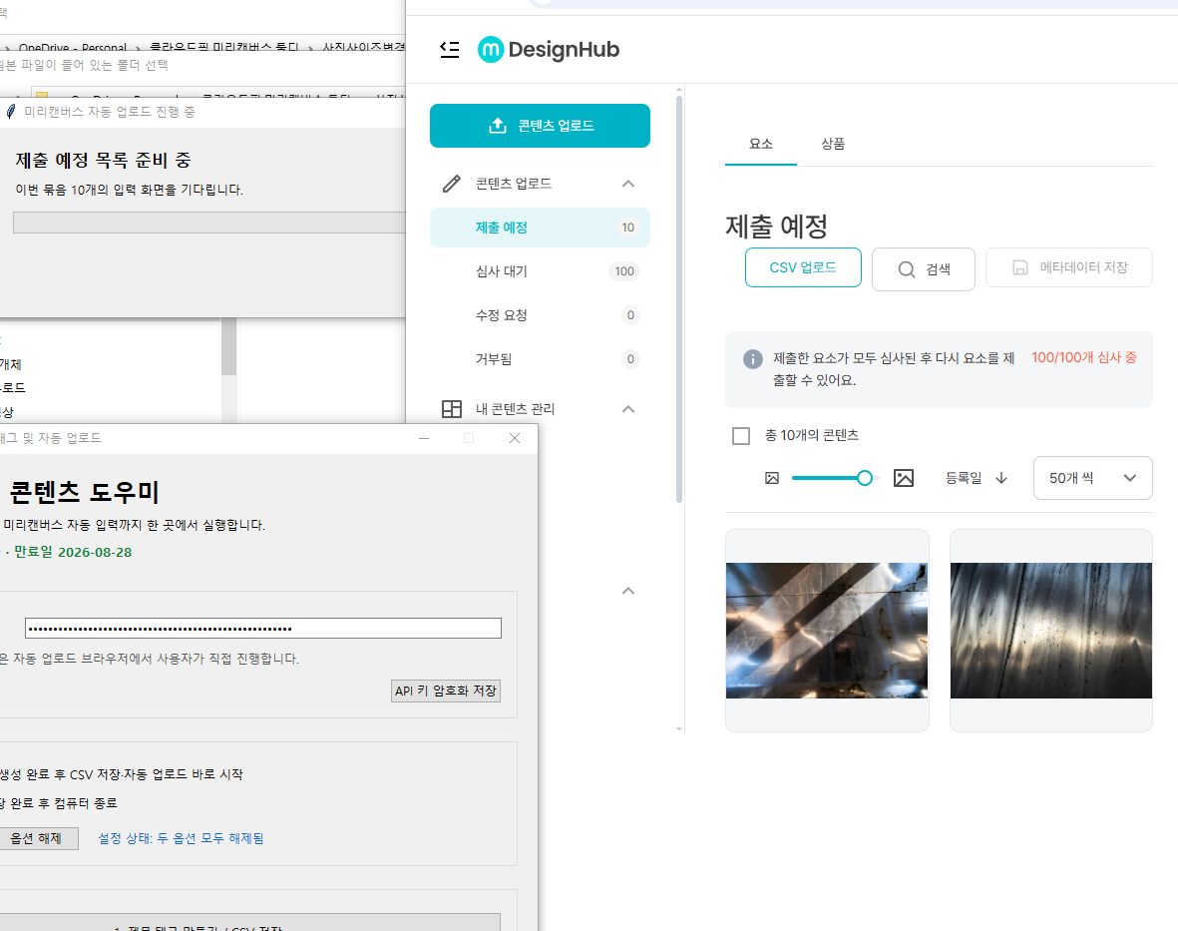The image size is (1178, 931).
Task: Collapse the 내 콘텐츠 관리 chevron
Action: coord(628,409)
